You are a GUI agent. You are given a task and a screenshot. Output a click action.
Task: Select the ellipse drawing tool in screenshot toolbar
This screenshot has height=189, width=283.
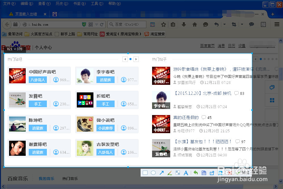153,173
